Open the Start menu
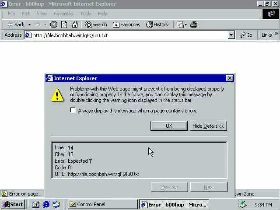 (13, 204)
